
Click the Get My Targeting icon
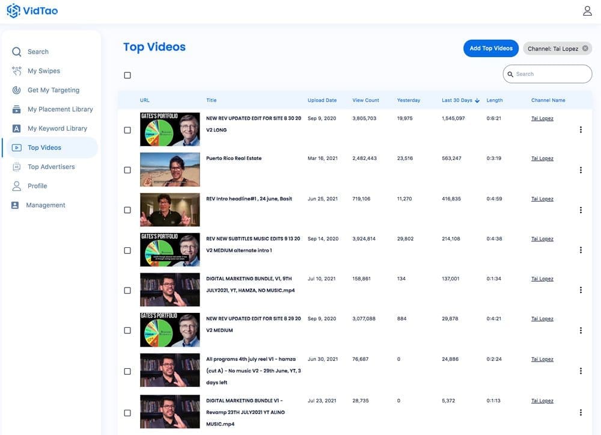[x=16, y=90]
